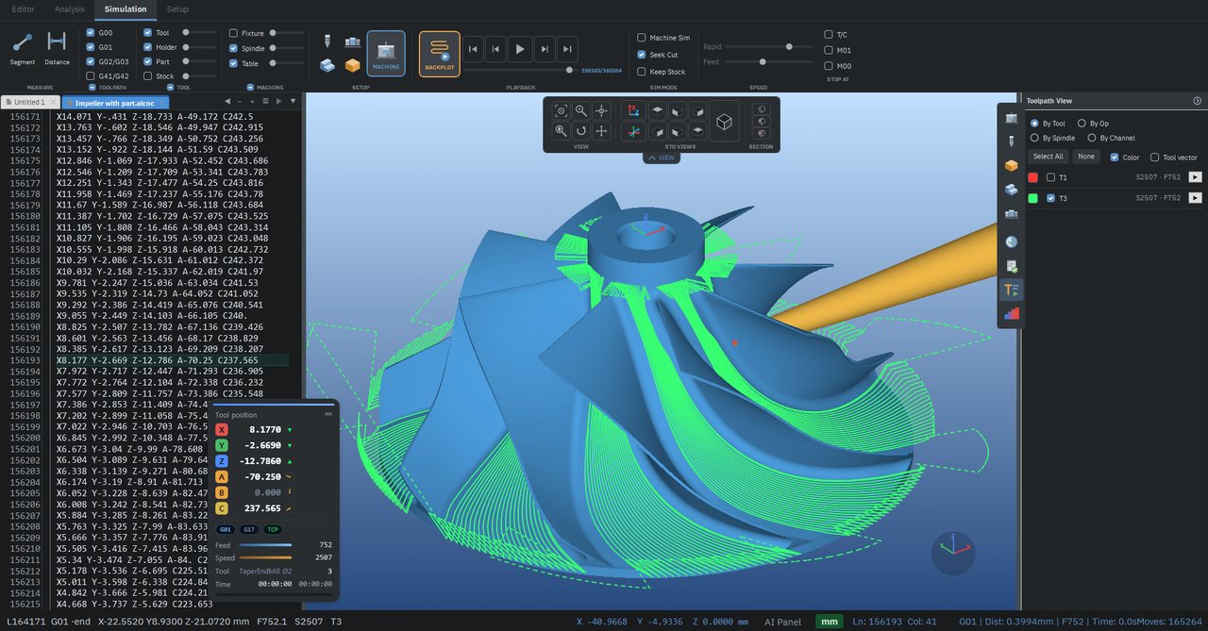Image resolution: width=1208 pixels, height=631 pixels.
Task: Collapse the MACHINE ribbon group
Action: (250, 87)
